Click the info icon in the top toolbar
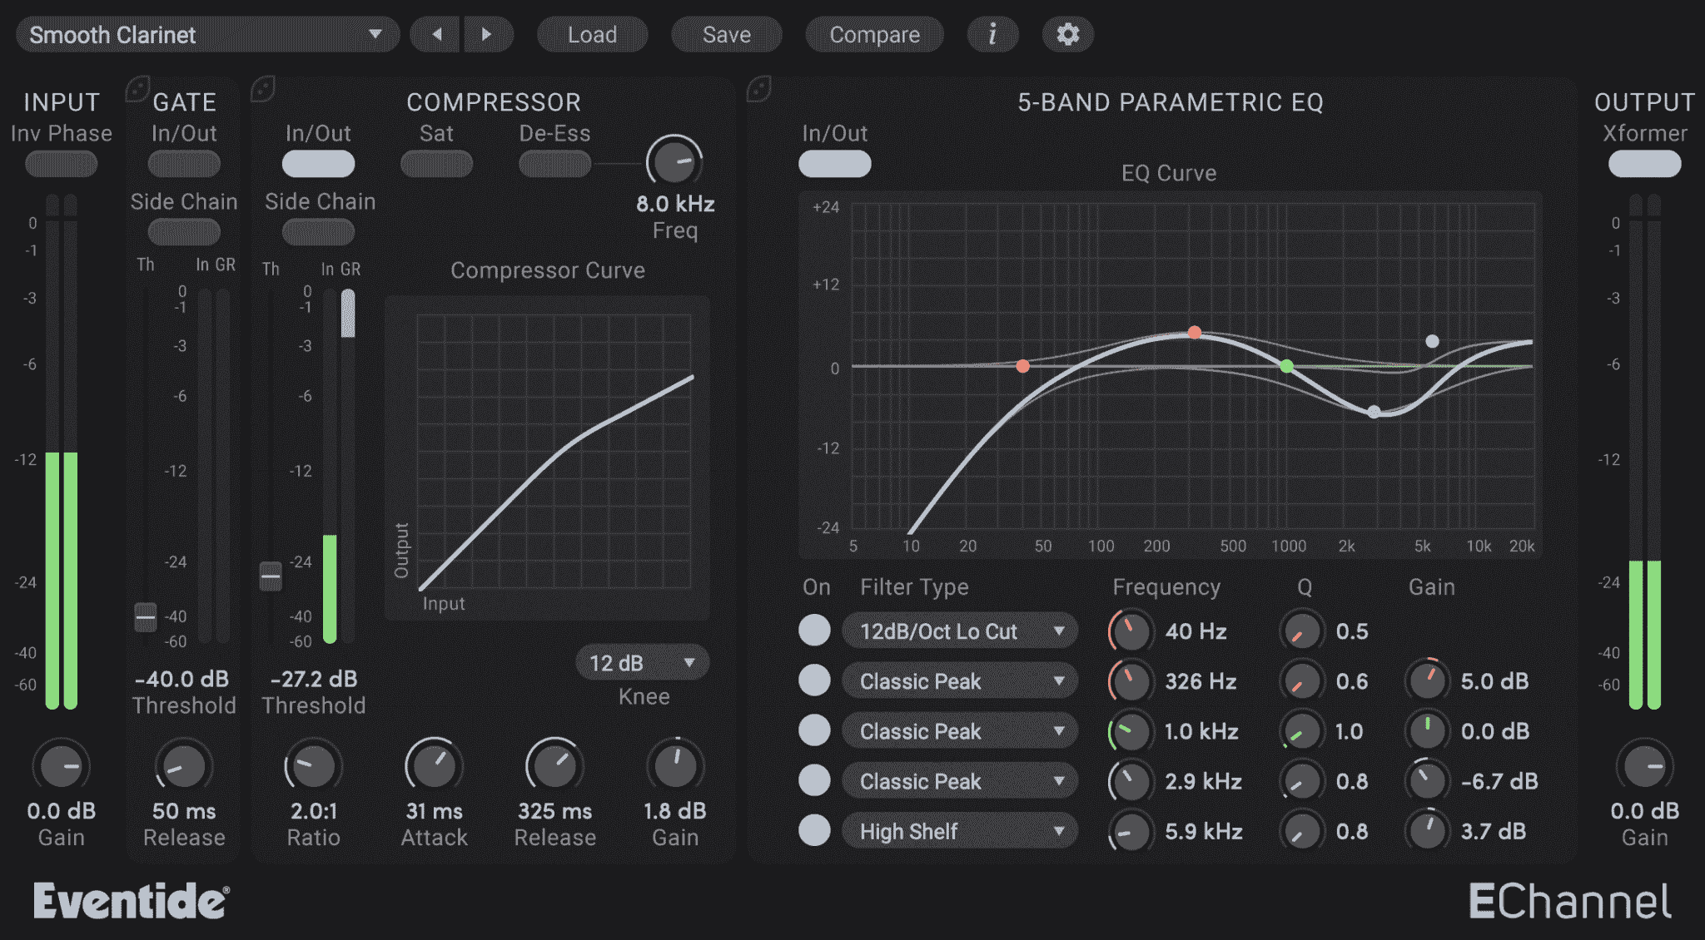The height and width of the screenshot is (940, 1705). pyautogui.click(x=992, y=34)
